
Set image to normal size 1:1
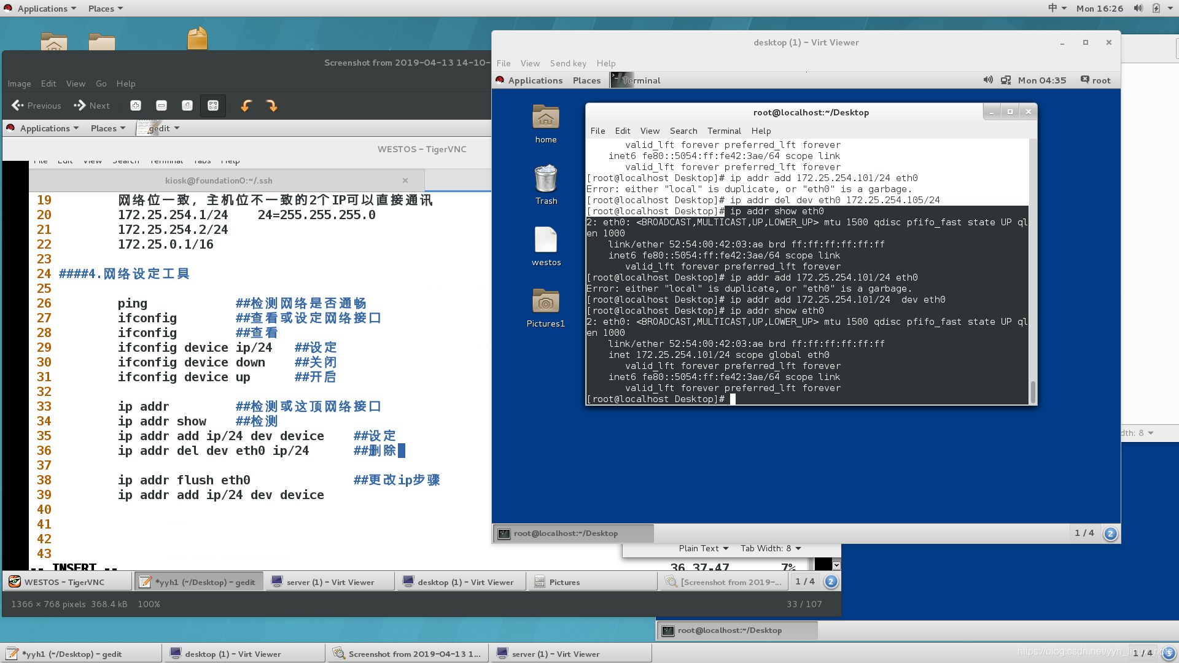[x=187, y=106]
